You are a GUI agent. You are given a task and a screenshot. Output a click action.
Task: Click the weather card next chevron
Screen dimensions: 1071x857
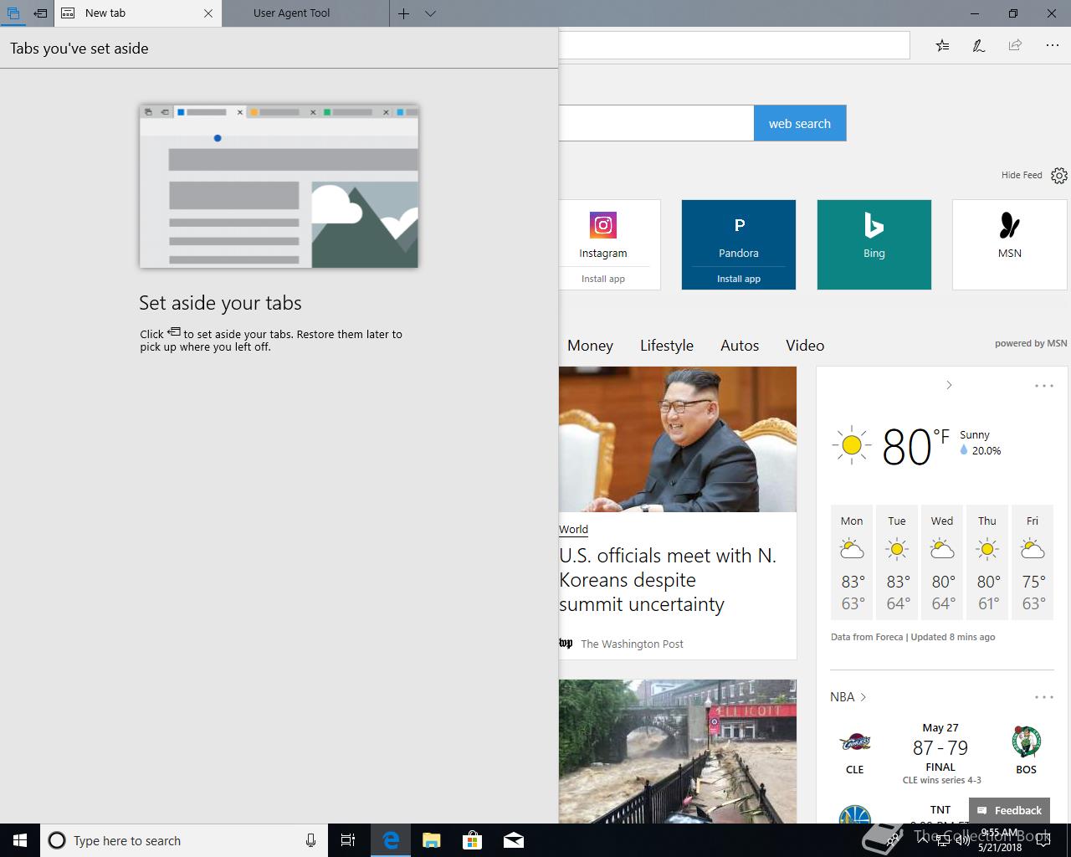point(949,385)
